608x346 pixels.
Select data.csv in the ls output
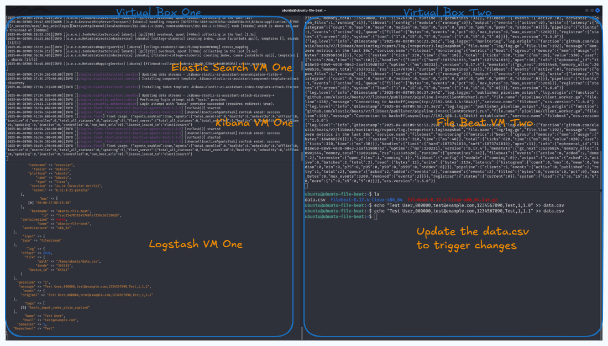[x=315, y=200]
